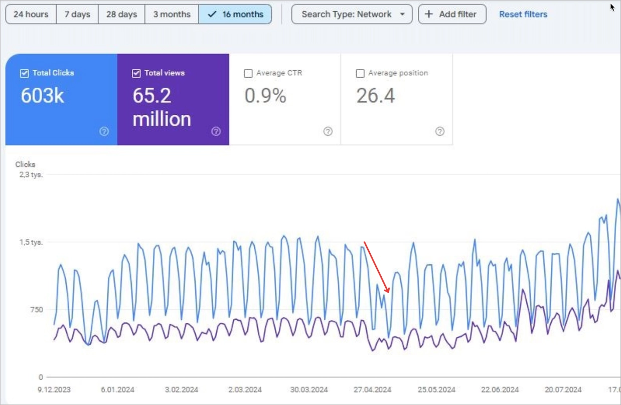Screen dimensions: 621x405
Task: Select the 24 hours date range
Action: pyautogui.click(x=31, y=14)
